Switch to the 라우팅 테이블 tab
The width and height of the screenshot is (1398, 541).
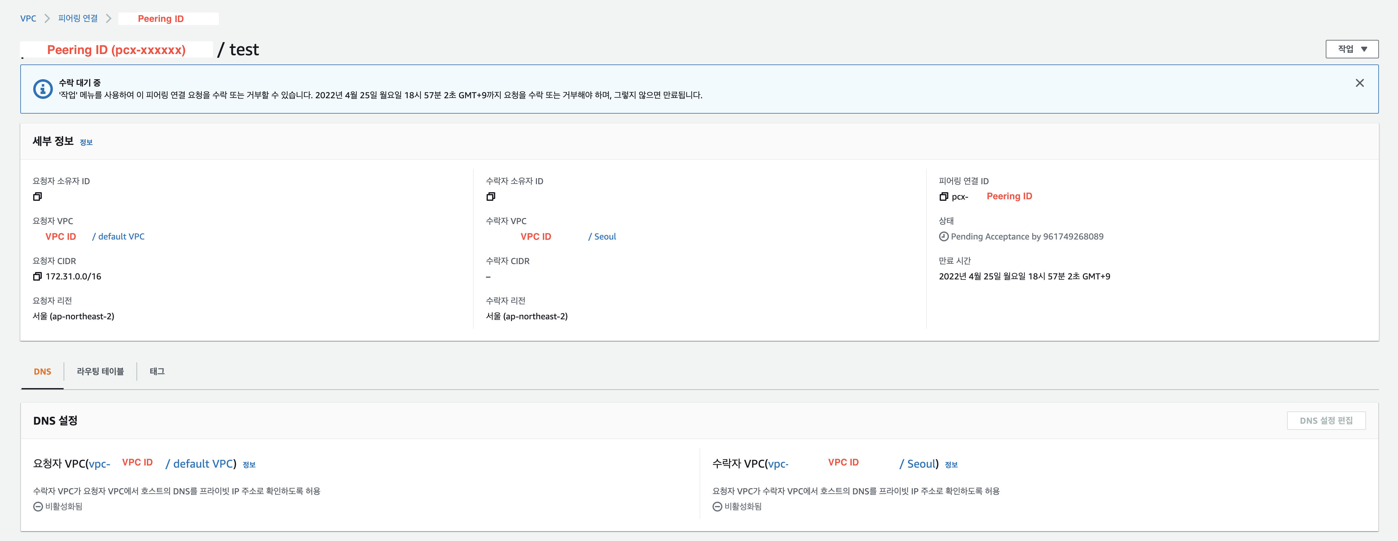point(101,371)
